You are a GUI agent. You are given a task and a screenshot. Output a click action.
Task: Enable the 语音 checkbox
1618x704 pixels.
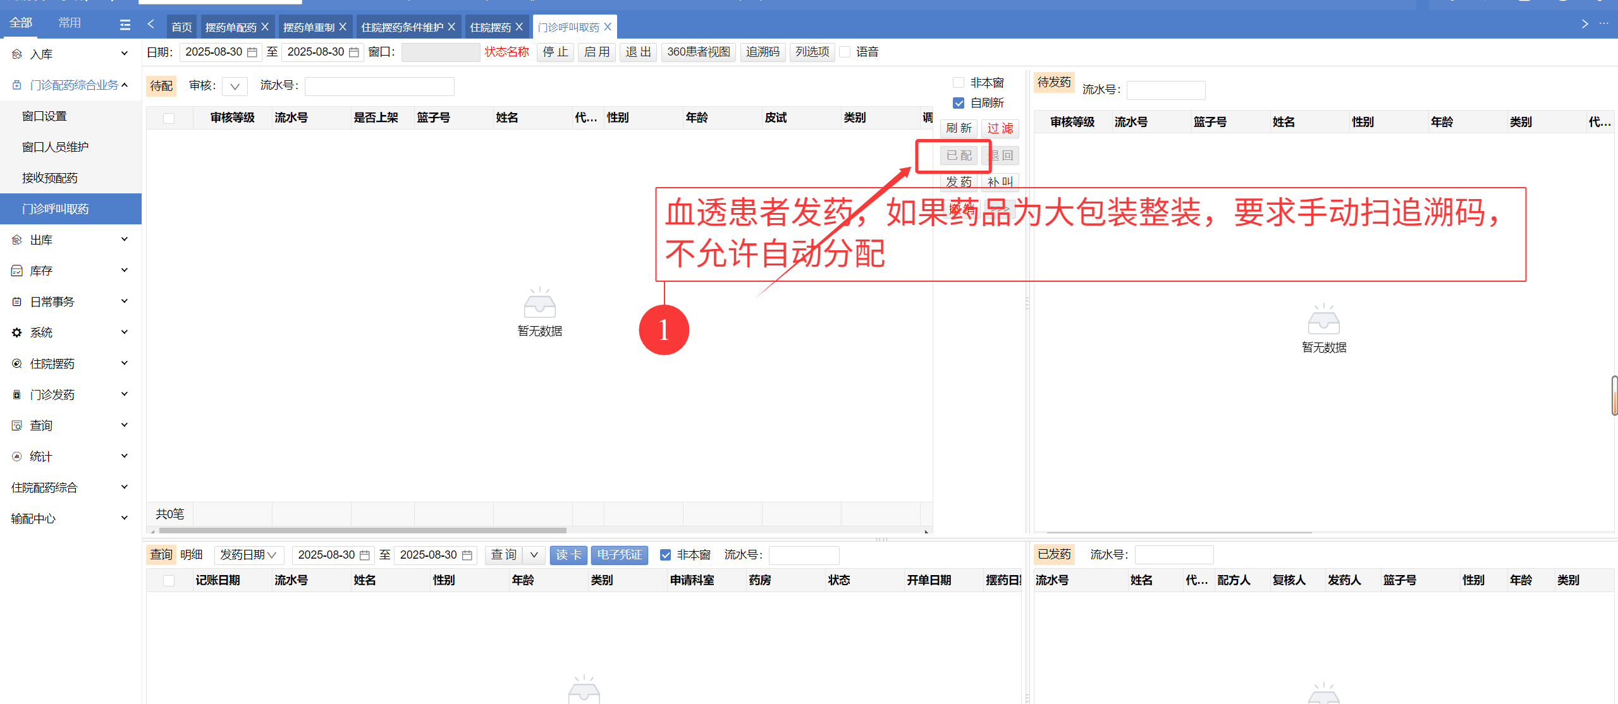pyautogui.click(x=845, y=52)
